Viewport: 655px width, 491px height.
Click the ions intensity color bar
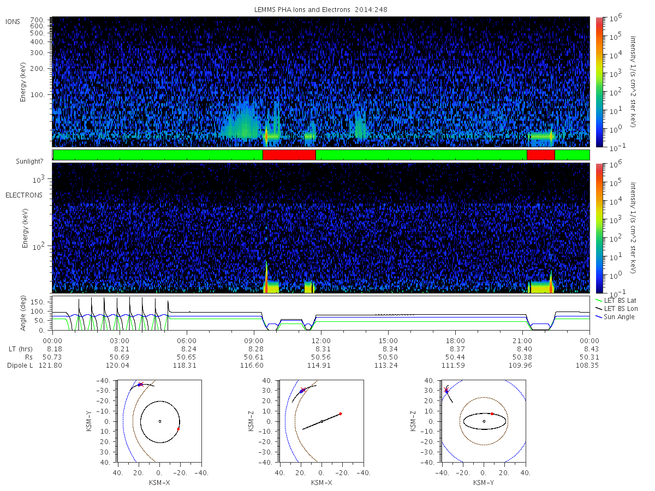[599, 82]
